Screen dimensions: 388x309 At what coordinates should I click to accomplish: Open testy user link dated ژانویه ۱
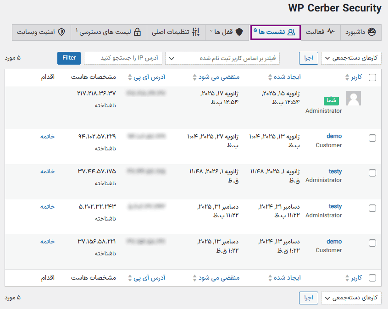pyautogui.click(x=335, y=171)
